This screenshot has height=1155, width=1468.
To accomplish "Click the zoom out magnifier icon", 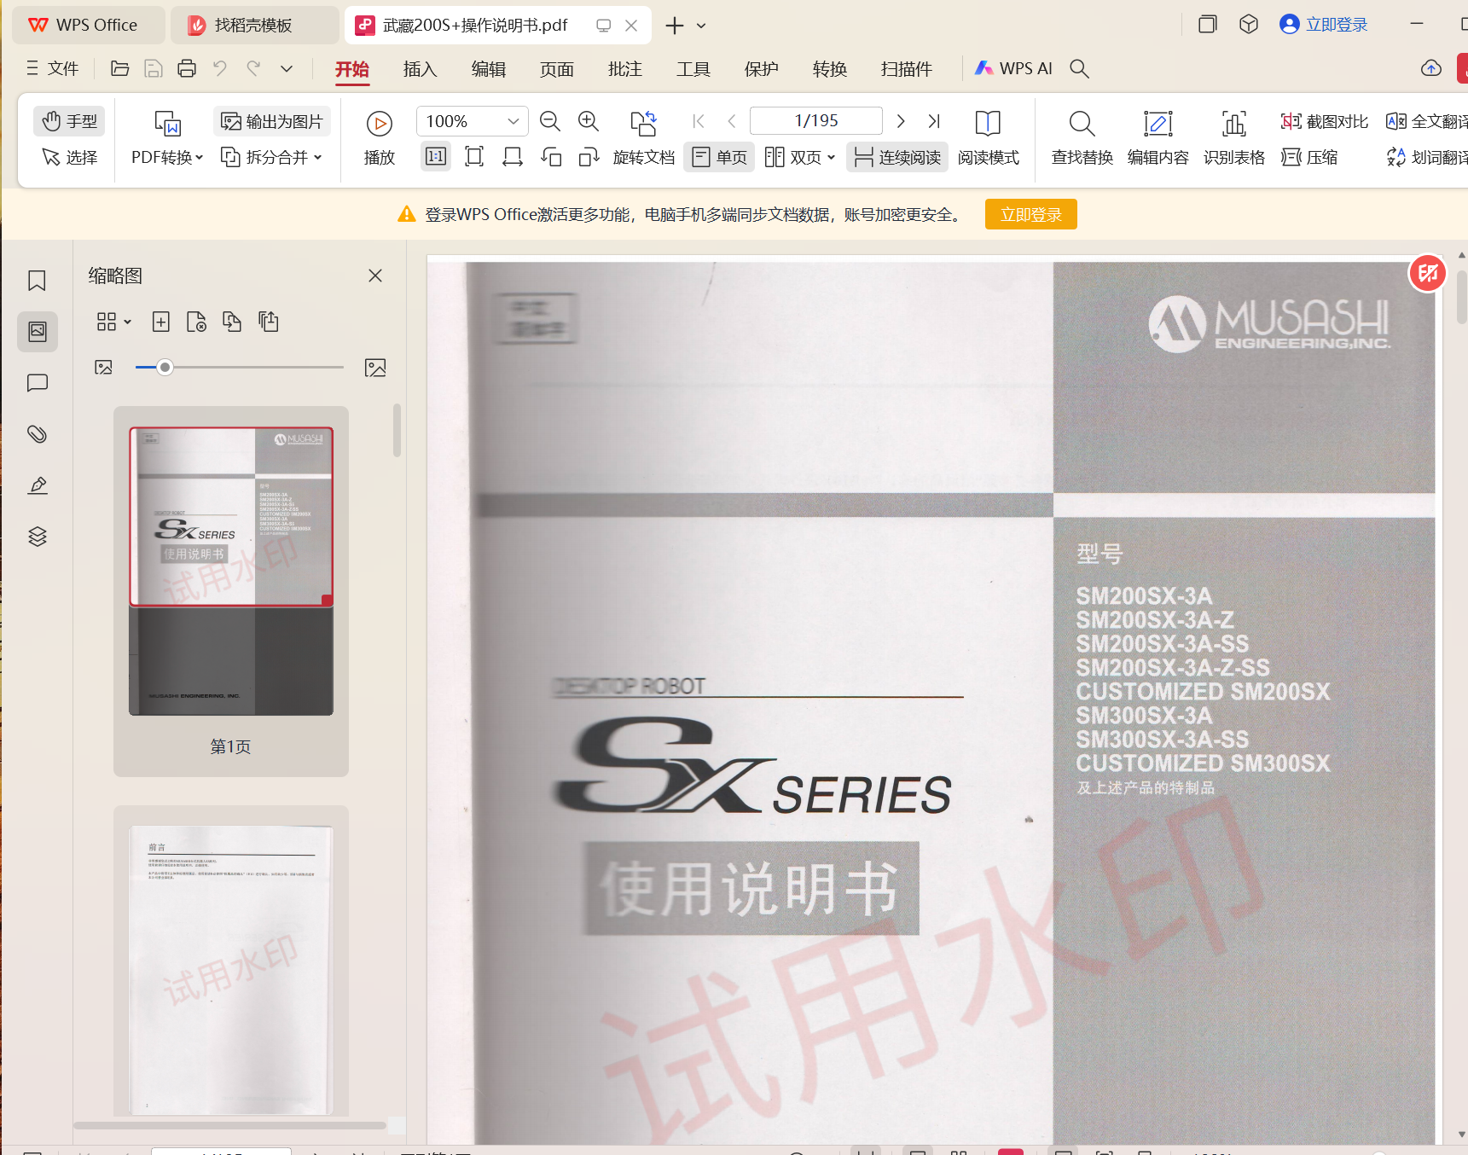I will [550, 121].
